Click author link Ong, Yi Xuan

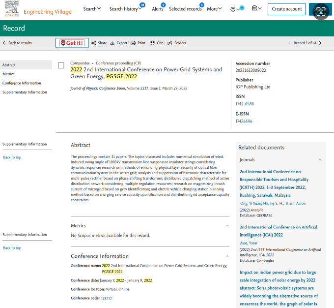[250, 203]
